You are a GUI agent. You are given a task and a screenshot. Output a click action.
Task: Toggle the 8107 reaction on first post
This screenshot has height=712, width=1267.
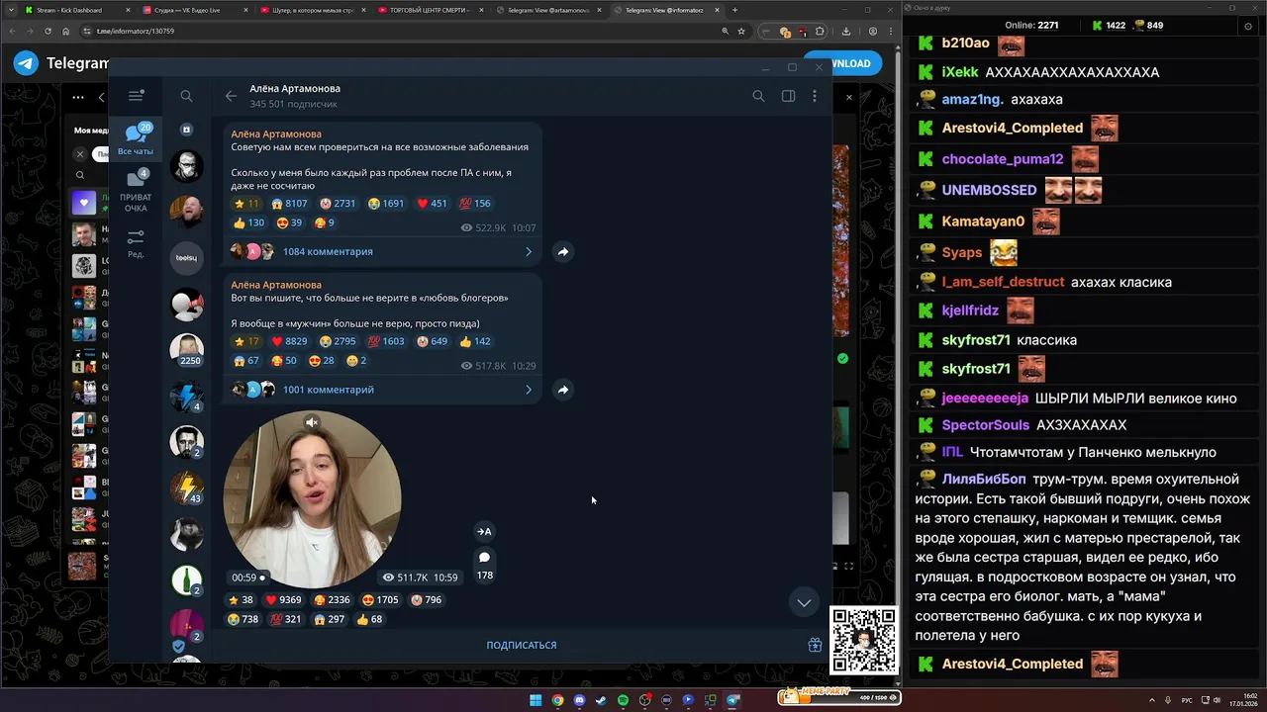290,204
